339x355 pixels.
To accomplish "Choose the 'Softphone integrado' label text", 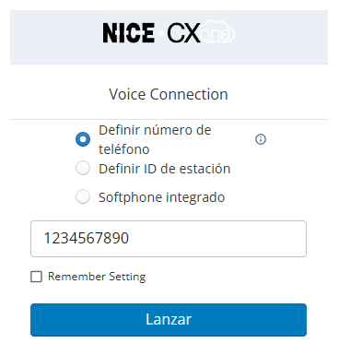I will coord(162,197).
